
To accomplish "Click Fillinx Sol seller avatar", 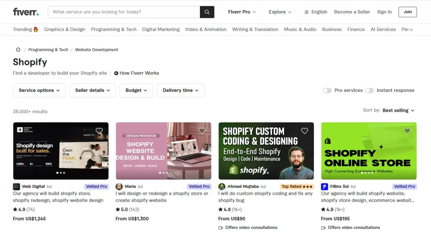I will pos(325,187).
